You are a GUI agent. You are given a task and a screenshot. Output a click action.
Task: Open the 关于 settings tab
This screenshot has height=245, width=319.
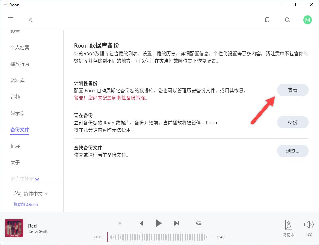tap(15, 163)
